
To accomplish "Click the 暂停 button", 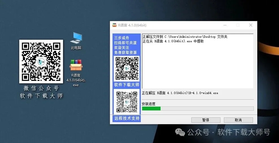I will 206,120.
